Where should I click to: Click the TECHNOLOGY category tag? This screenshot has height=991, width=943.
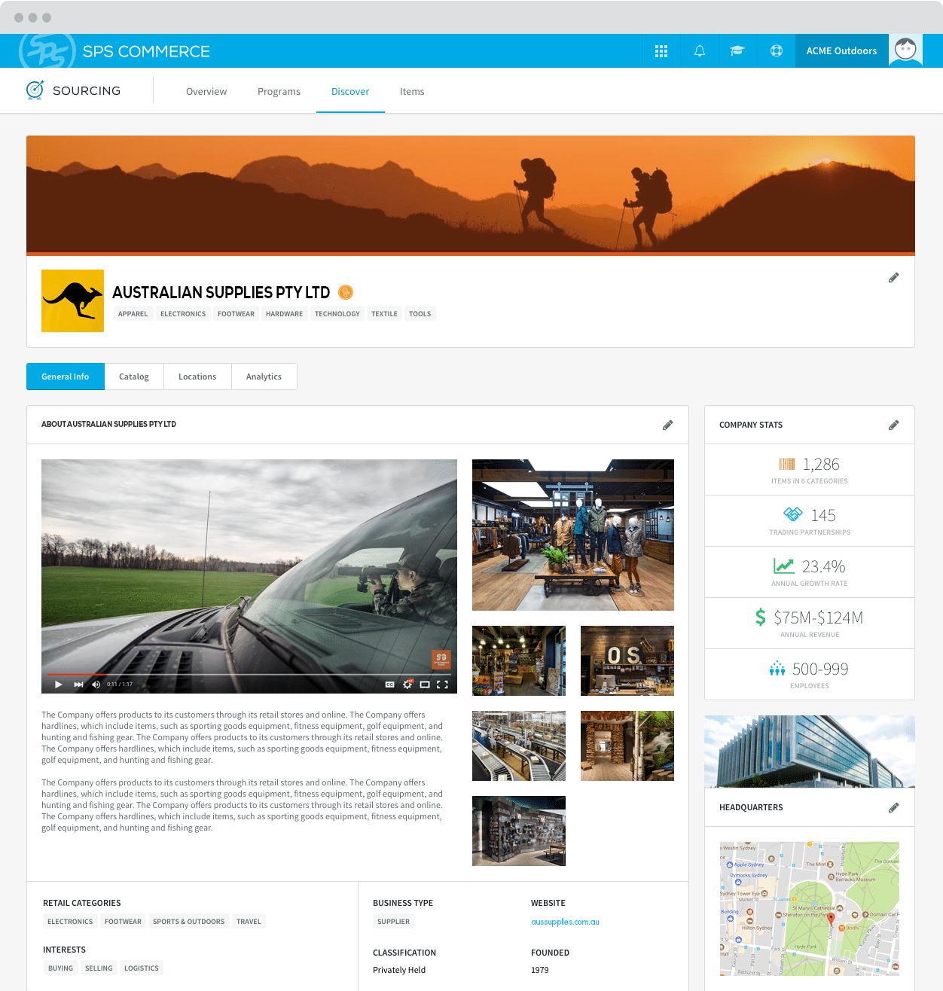[x=337, y=314]
